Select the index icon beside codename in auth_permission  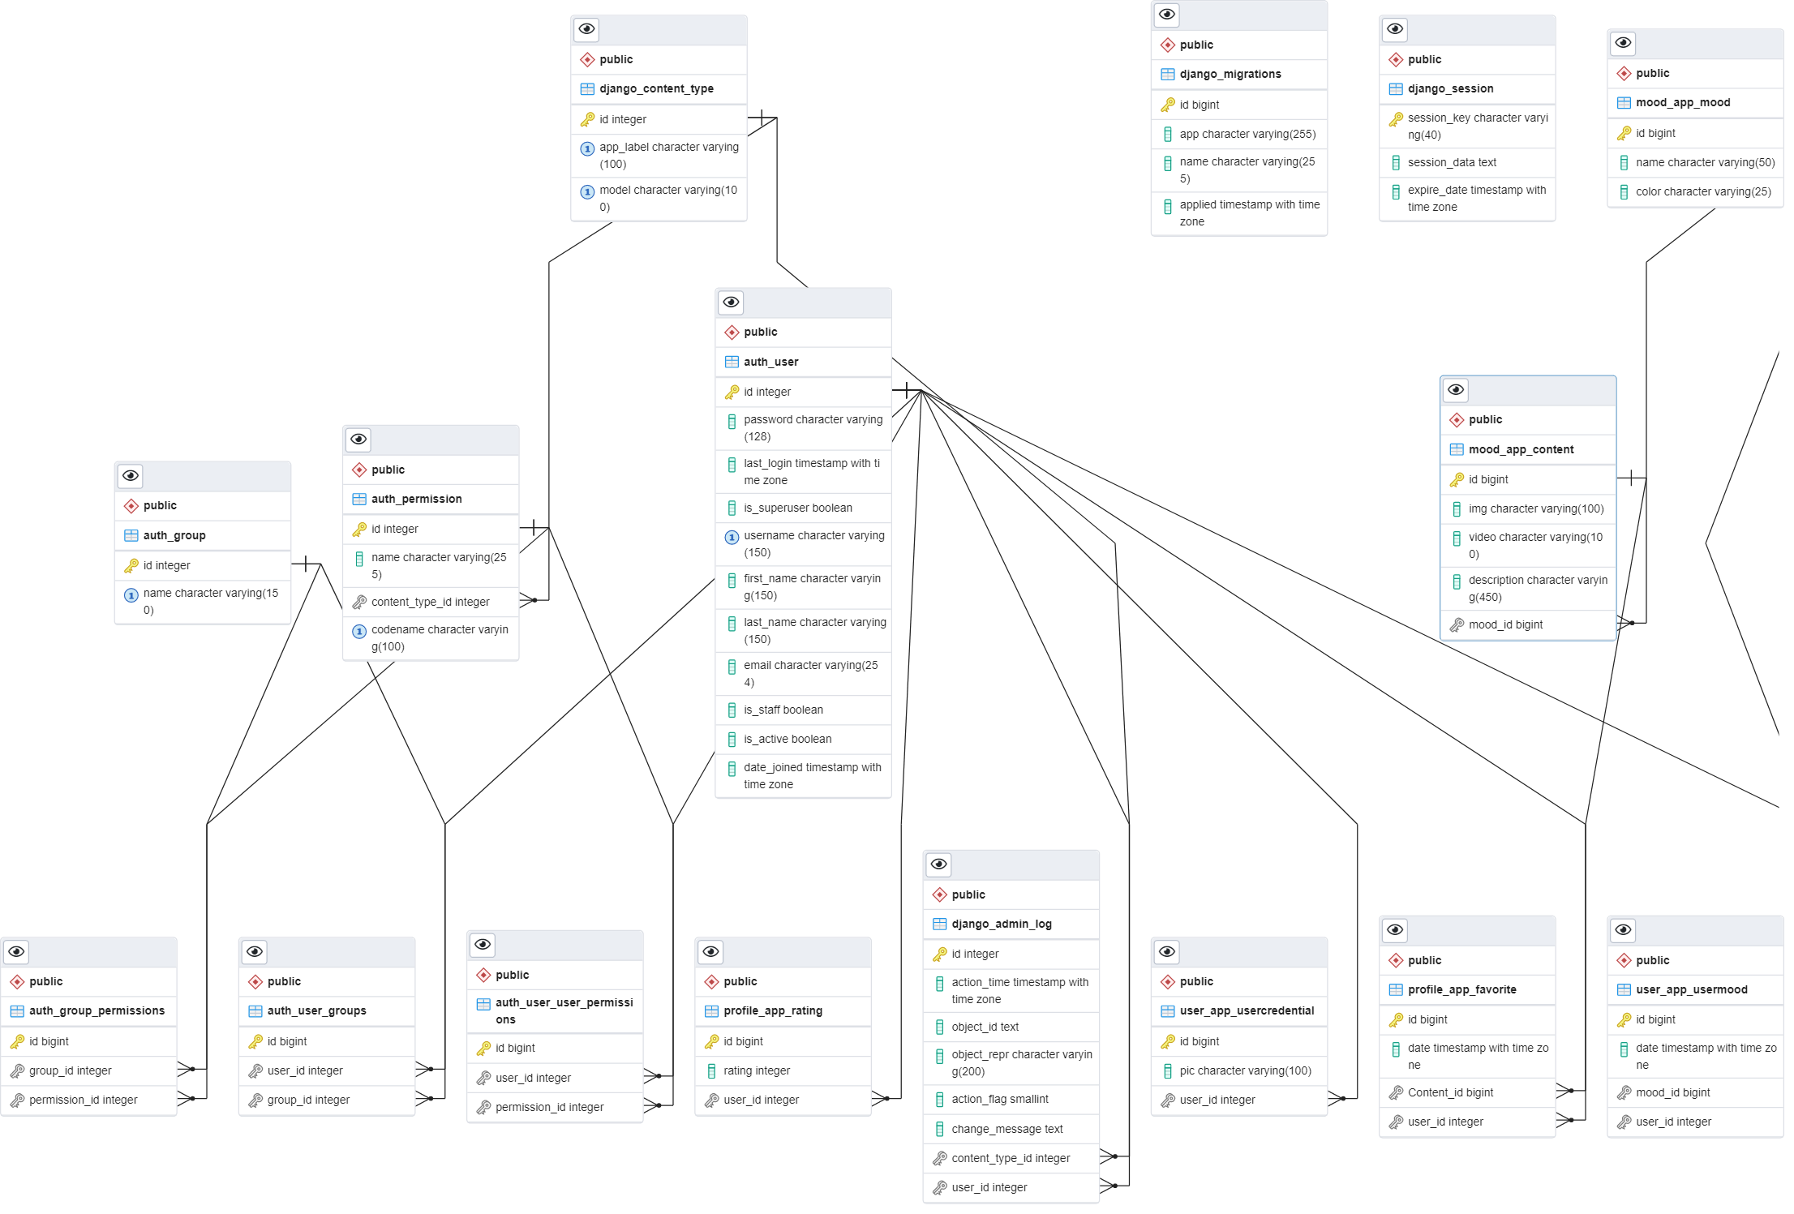pyautogui.click(x=359, y=631)
